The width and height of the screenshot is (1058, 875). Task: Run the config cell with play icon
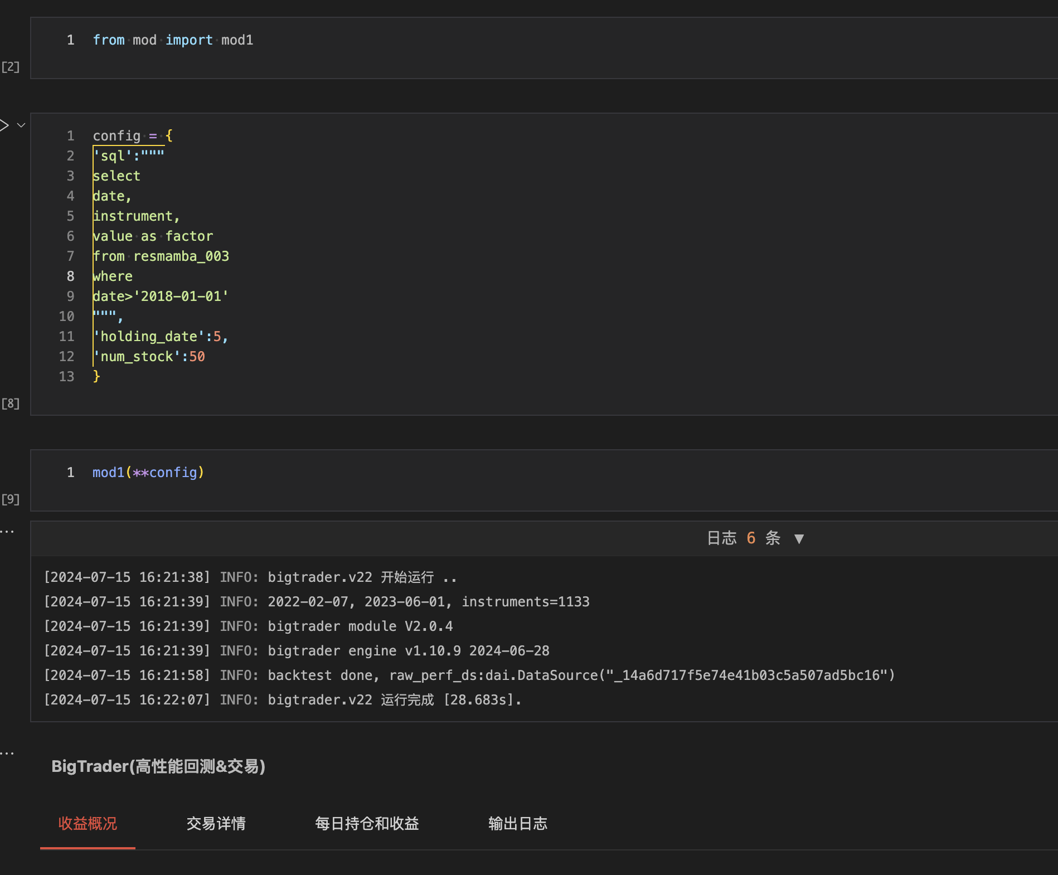tap(4, 125)
